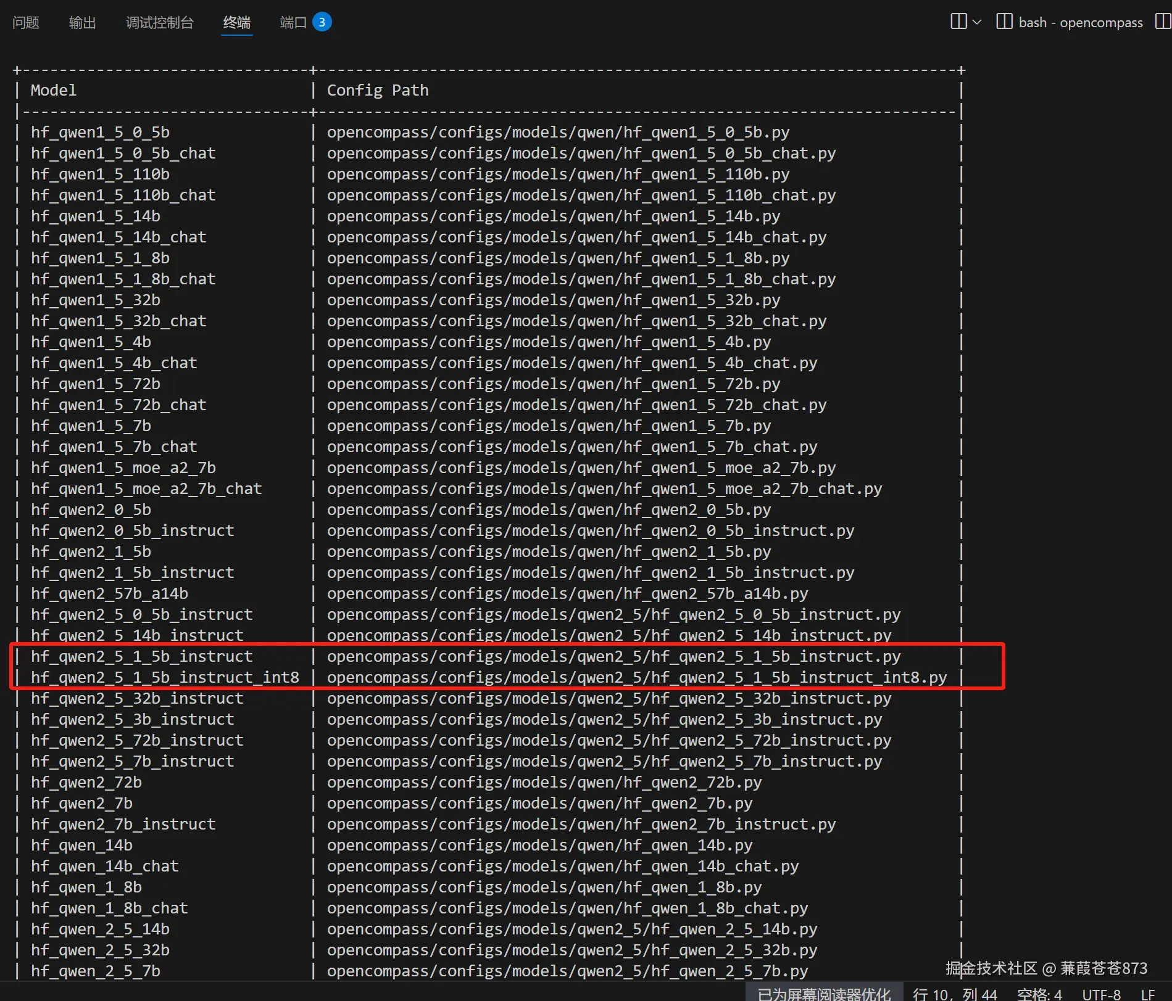Click model name hf_qwen2_72b
1172x1001 pixels.
[x=86, y=782]
